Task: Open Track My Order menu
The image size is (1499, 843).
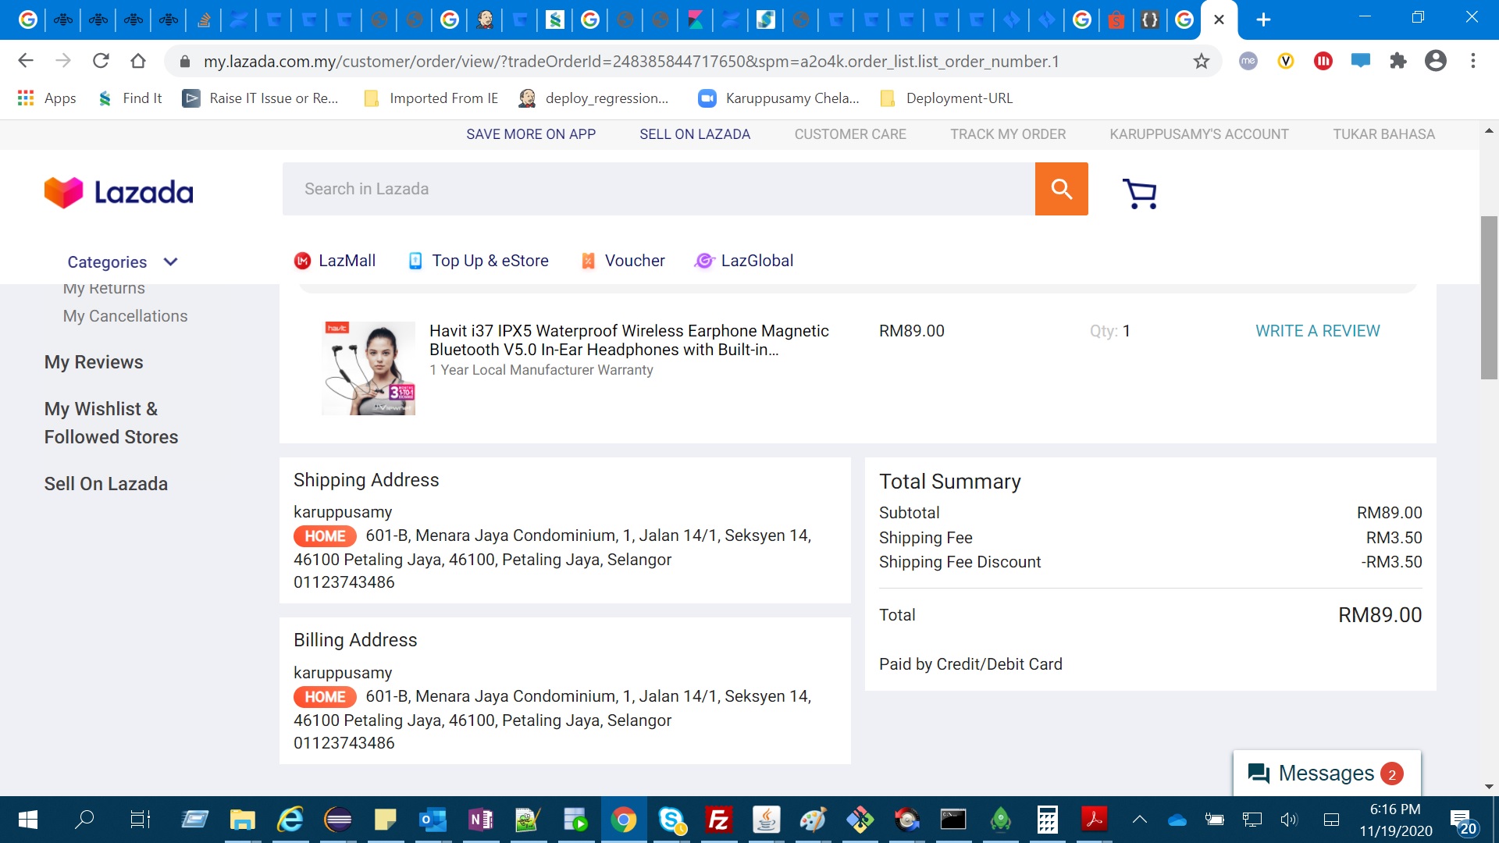Action: [1008, 134]
